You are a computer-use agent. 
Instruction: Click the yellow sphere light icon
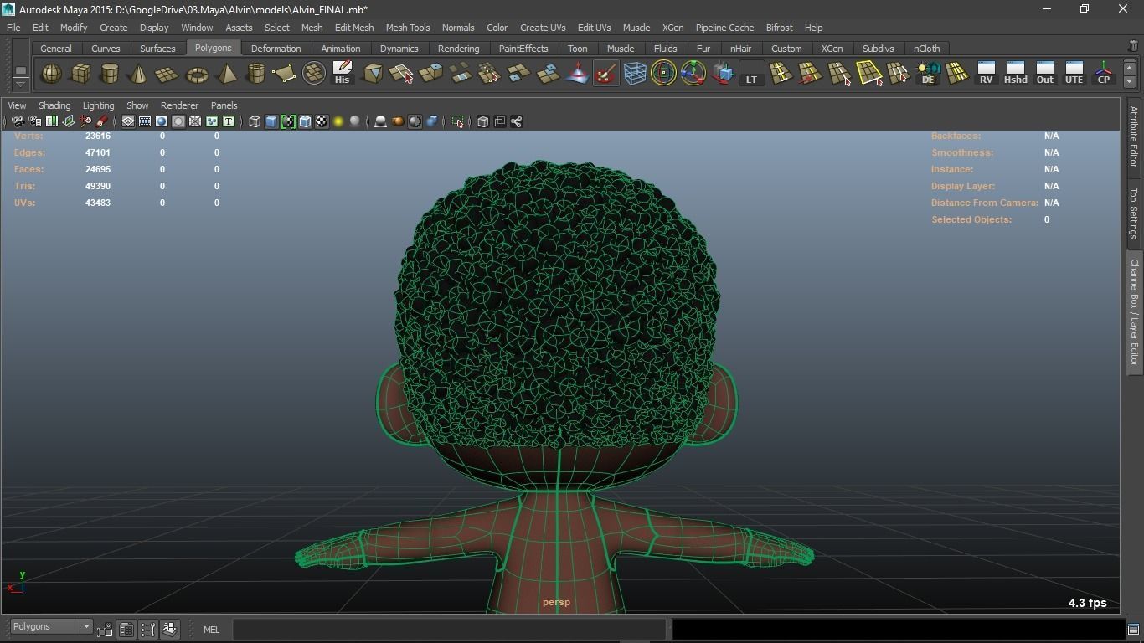point(338,121)
